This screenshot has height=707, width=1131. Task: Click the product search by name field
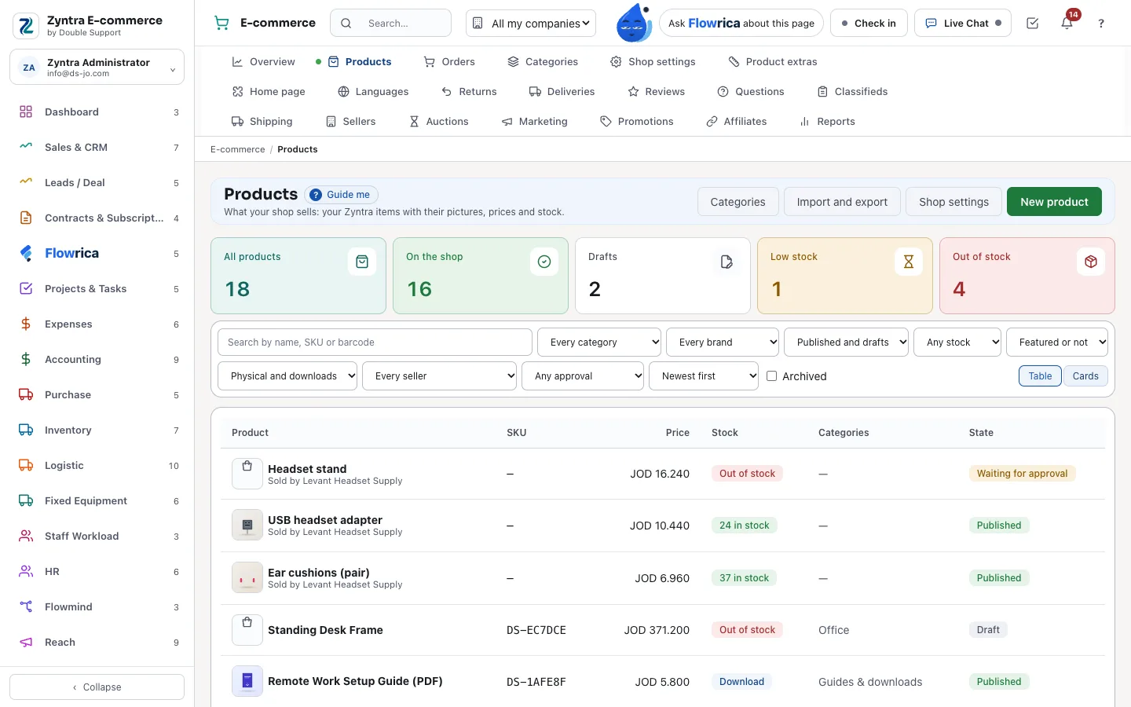[375, 343]
